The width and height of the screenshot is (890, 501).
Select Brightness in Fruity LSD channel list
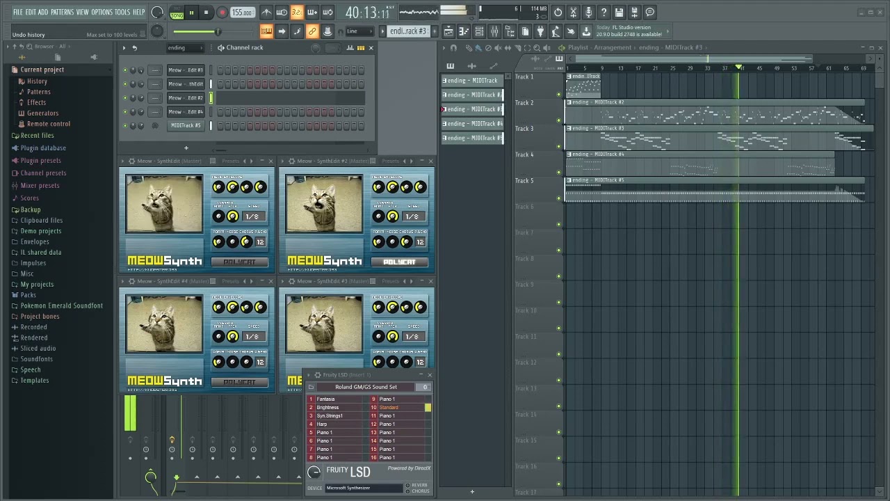click(339, 408)
